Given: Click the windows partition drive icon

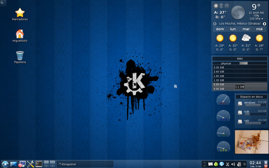Looking at the screenshot, I should (x=240, y=104).
